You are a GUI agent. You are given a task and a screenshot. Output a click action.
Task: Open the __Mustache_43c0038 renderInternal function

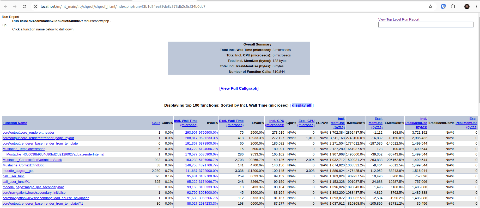tap(53, 154)
